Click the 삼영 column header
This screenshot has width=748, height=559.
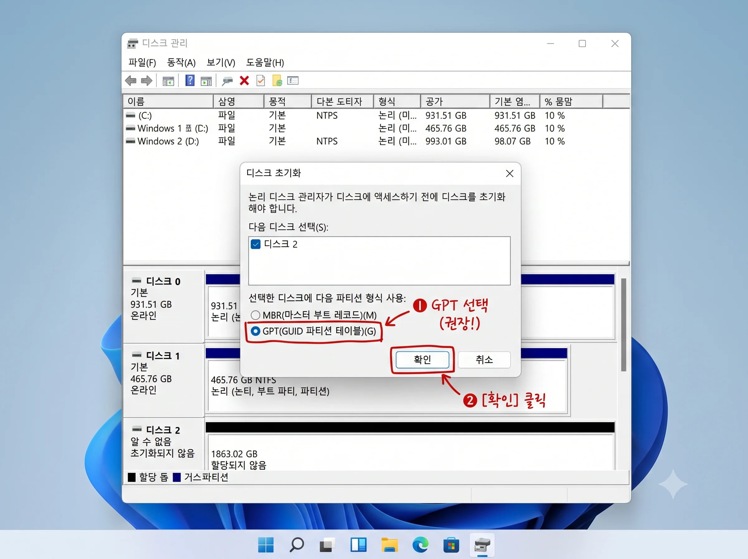click(239, 101)
